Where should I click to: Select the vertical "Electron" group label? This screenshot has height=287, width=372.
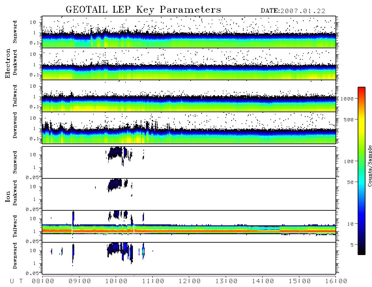coord(8,64)
